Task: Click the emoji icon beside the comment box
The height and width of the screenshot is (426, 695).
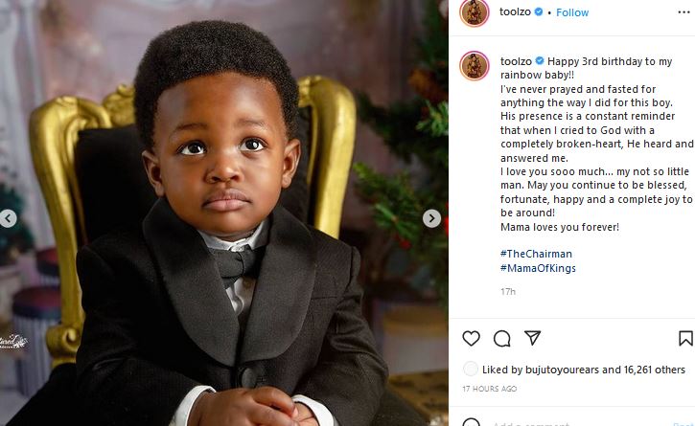Action: (472, 423)
